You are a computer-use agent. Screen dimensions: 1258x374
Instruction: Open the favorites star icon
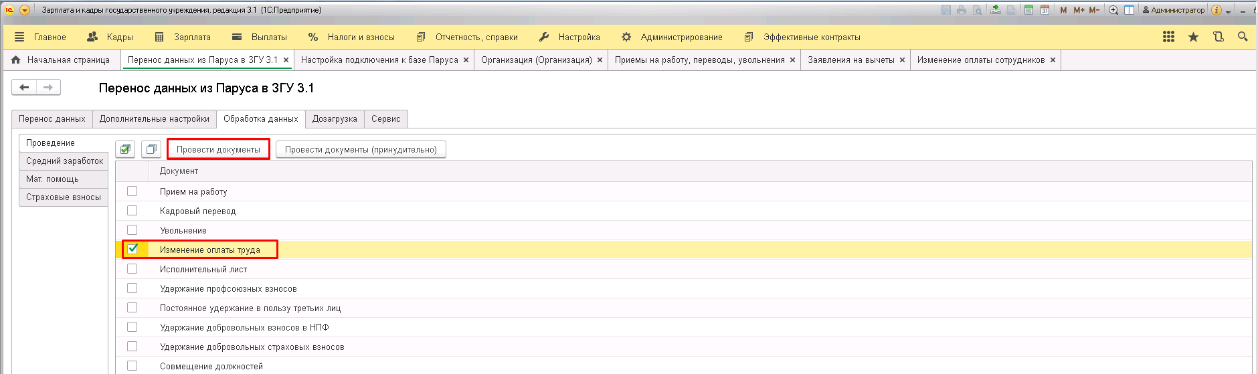click(x=1193, y=37)
